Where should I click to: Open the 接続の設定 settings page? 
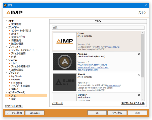[x=17, y=70]
